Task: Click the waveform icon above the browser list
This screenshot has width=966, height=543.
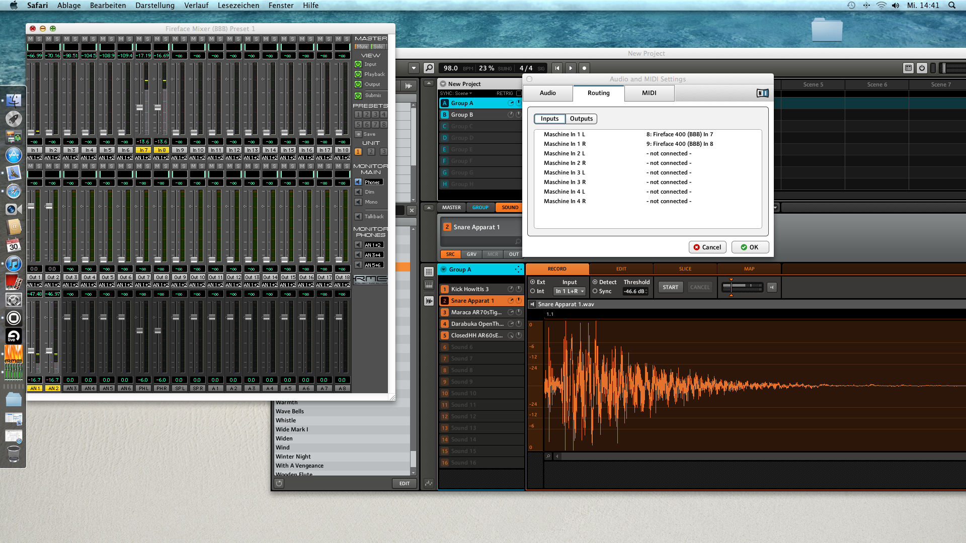Action: pyautogui.click(x=409, y=85)
